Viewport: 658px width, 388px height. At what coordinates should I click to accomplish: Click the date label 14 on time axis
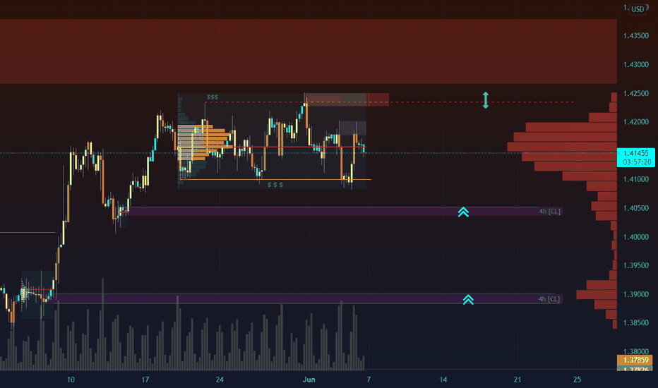(x=443, y=380)
